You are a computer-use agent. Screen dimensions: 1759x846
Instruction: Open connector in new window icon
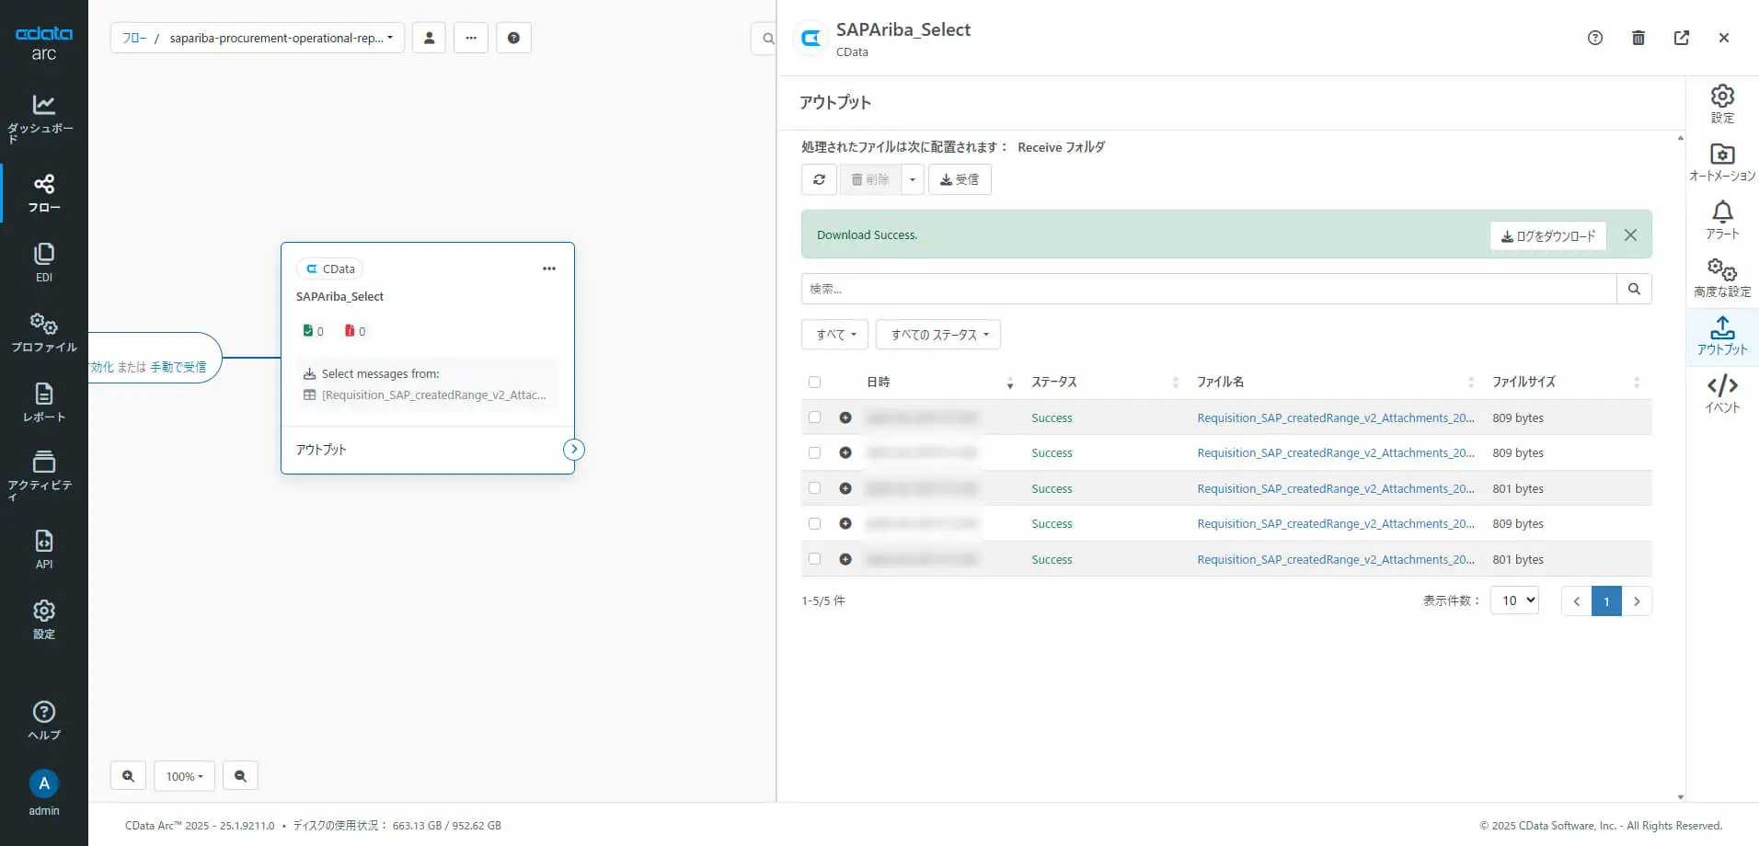pyautogui.click(x=1682, y=38)
